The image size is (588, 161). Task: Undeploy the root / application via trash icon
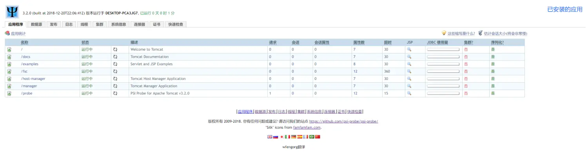pos(9,50)
